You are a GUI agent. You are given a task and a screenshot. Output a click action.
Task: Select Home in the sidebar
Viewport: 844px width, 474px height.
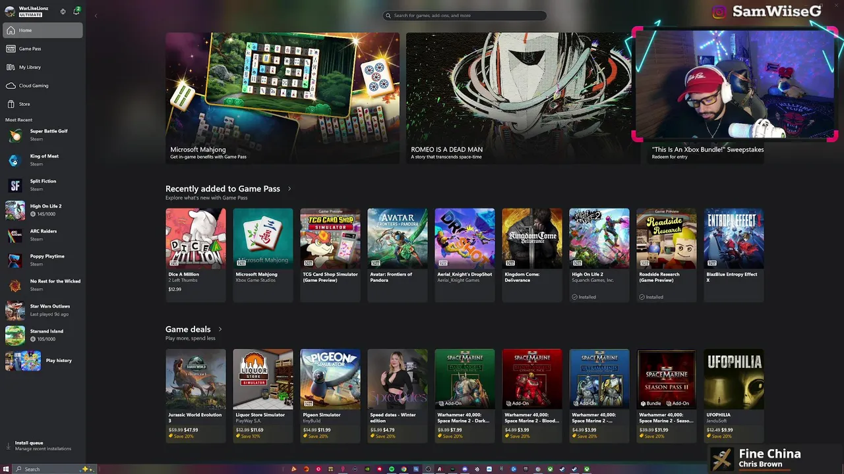(x=43, y=30)
